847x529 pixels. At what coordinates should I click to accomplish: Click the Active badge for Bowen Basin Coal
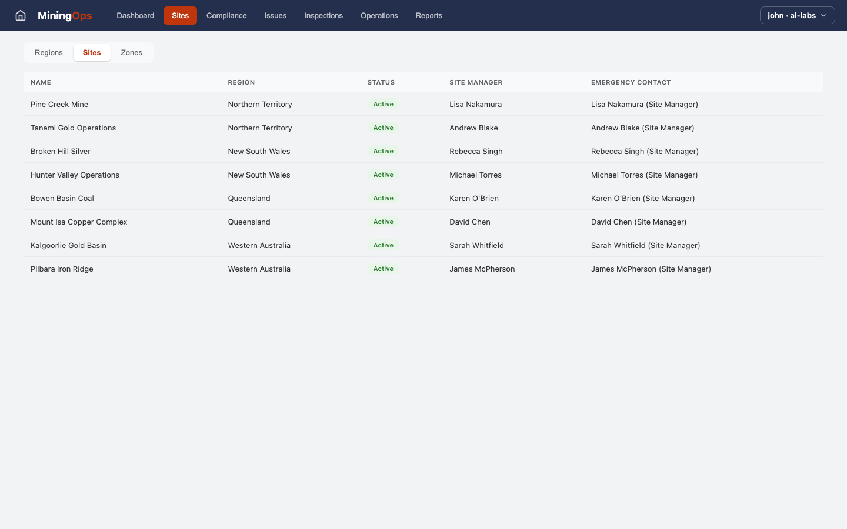(x=383, y=199)
